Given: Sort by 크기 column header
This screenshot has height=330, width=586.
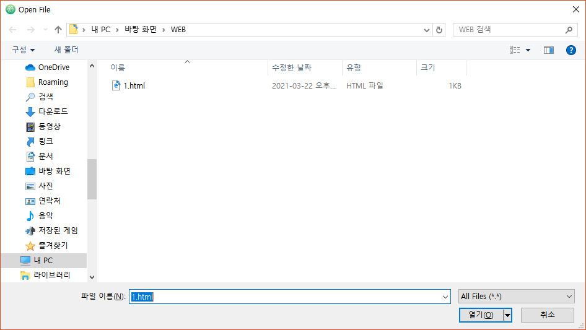Looking at the screenshot, I should click(442, 67).
